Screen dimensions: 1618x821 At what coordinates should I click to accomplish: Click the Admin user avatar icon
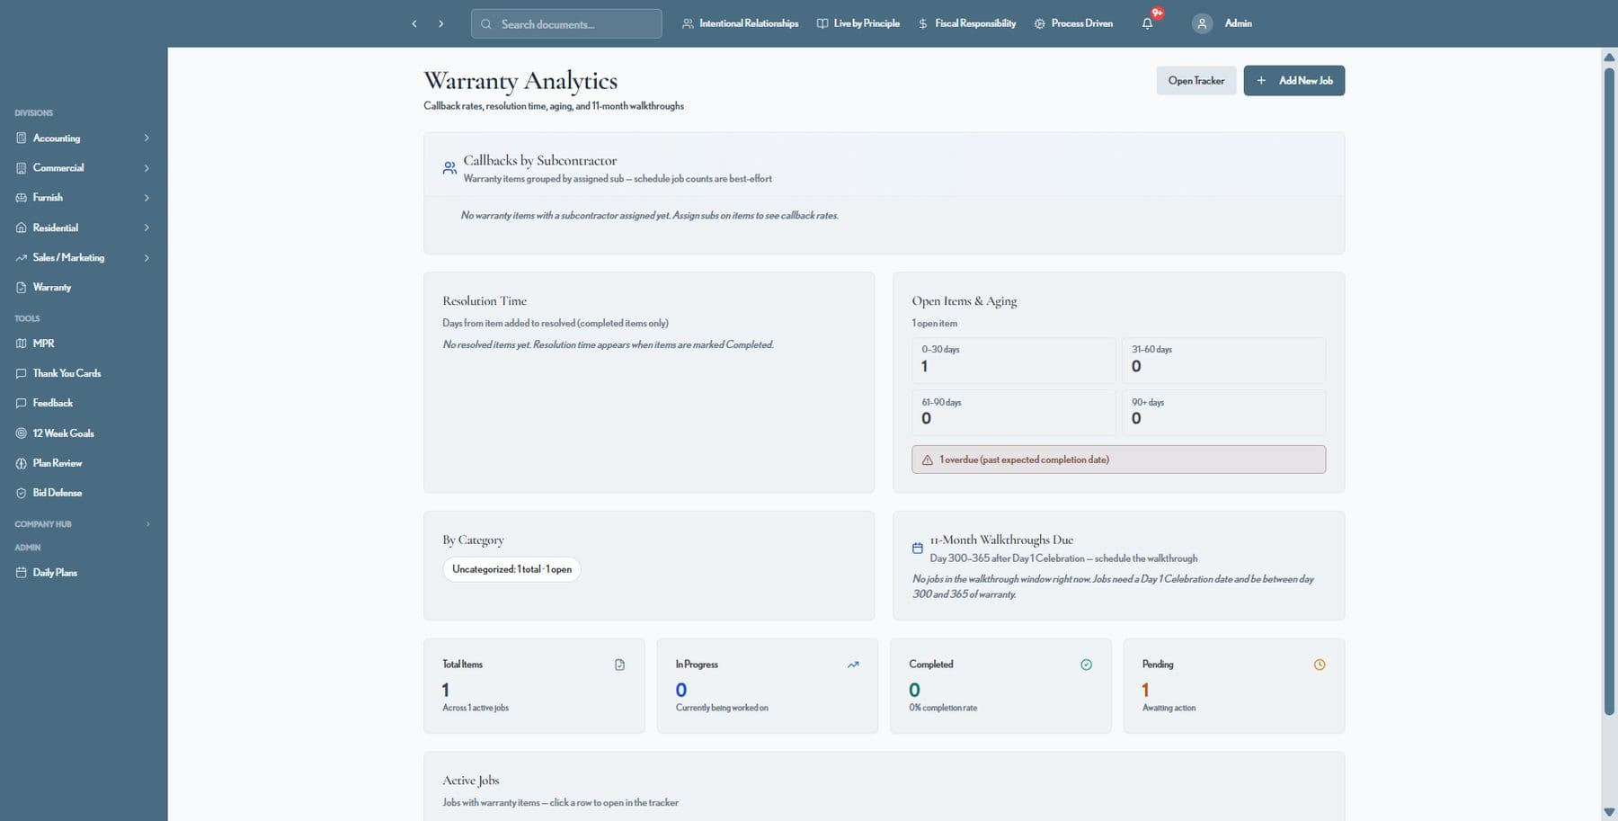pos(1202,23)
